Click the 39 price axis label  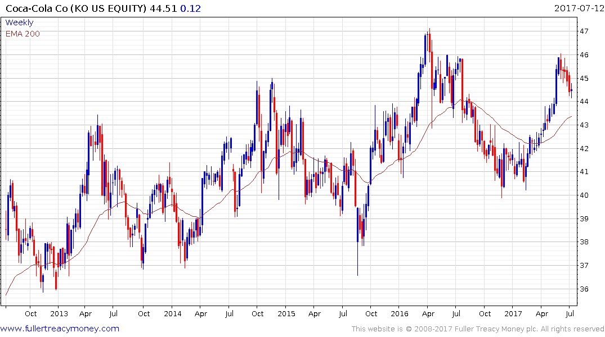pyautogui.click(x=584, y=218)
